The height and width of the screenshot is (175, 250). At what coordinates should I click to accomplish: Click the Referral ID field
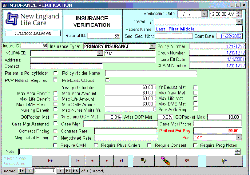pos(104,36)
